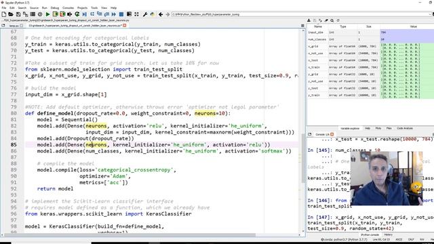
Task: Open the PYTHONPATH manager icon
Action: tap(152, 14)
